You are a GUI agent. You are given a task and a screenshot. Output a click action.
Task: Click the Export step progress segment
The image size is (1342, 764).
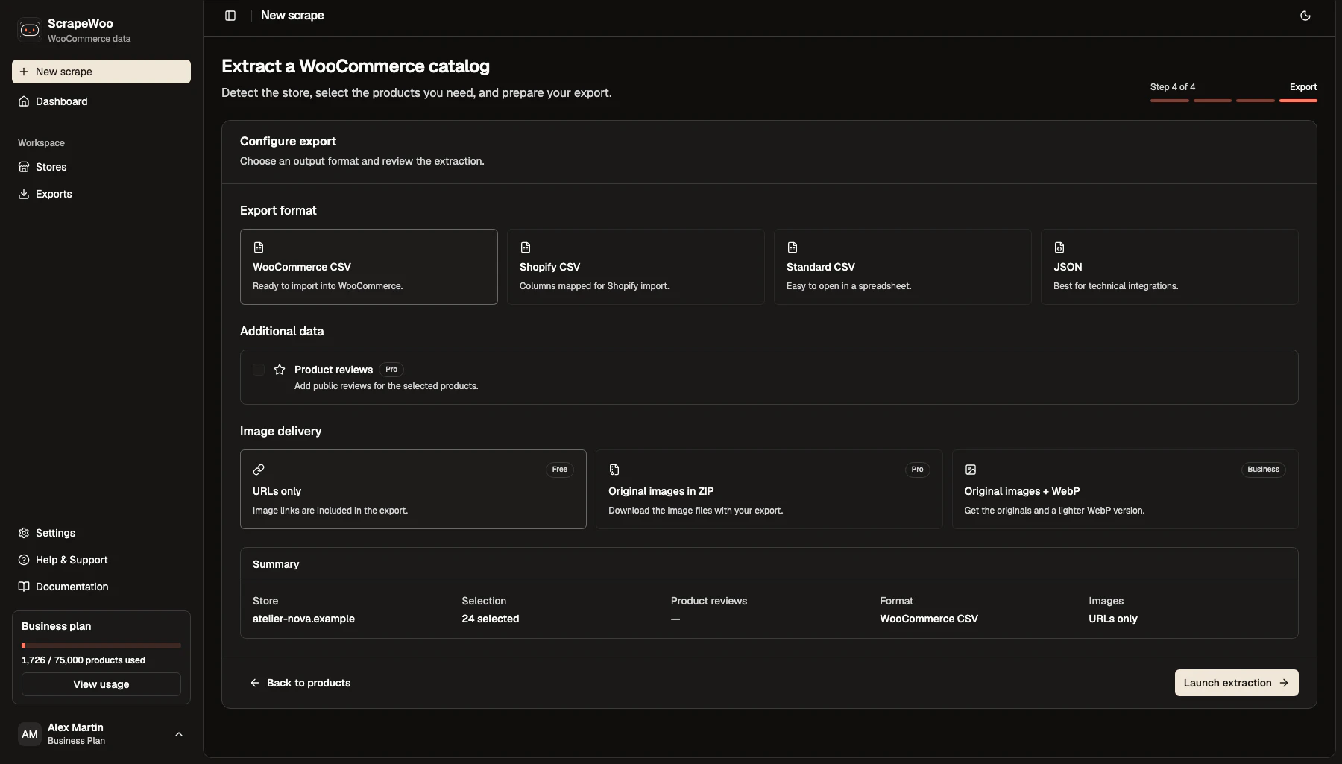pos(1298,101)
